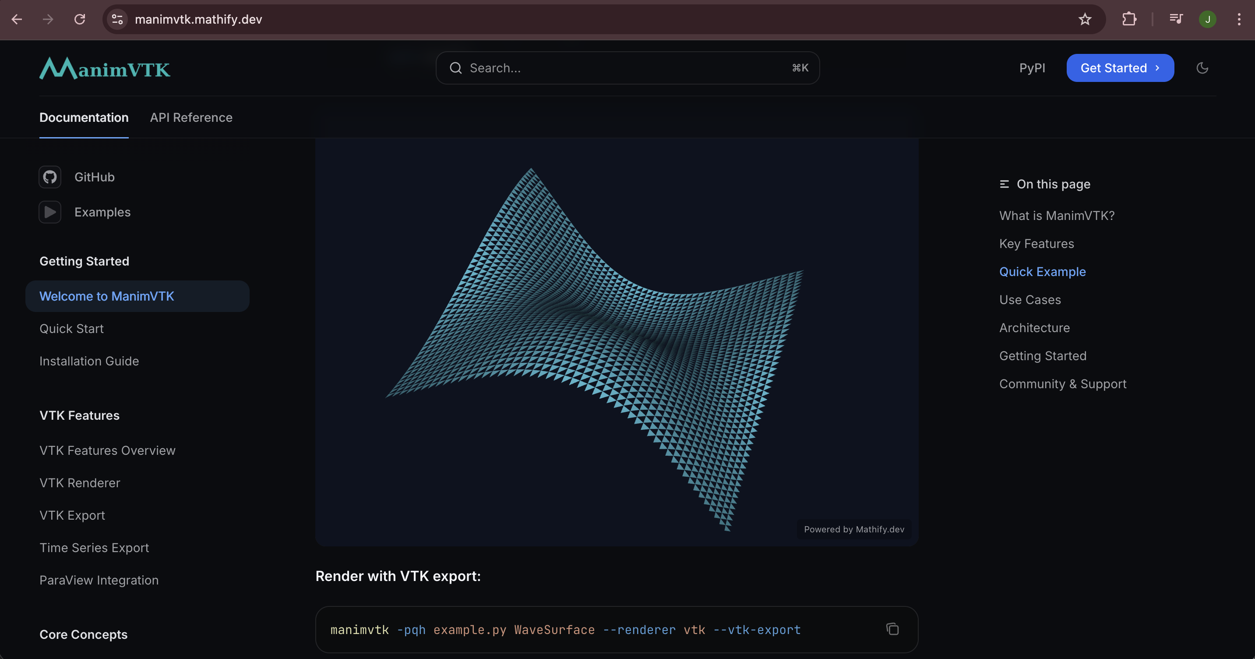Copy the manimvtk command code

click(892, 629)
